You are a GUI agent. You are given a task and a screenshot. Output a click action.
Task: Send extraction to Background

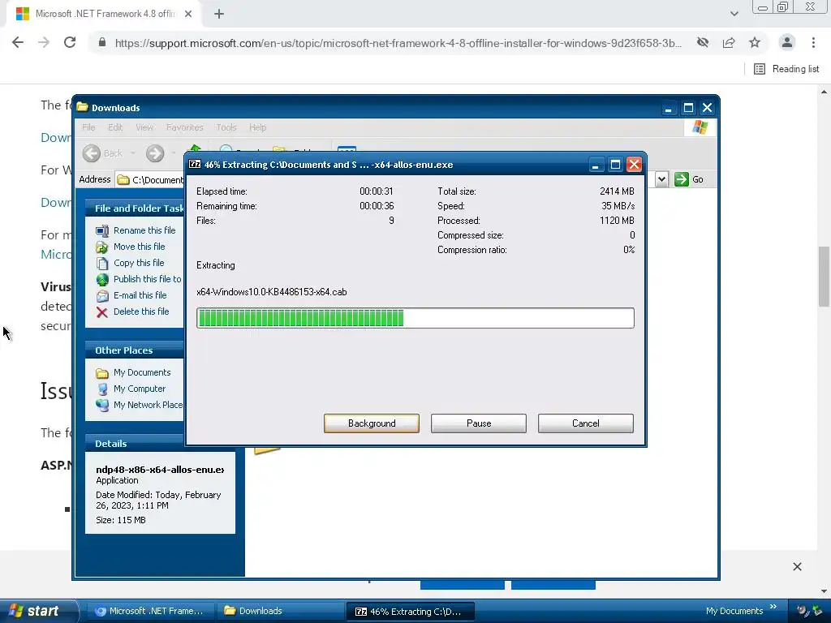click(372, 423)
